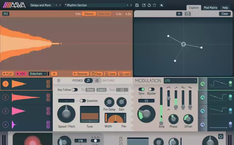Open the 1/16 rate selector
The image size is (234, 145).
pyautogui.click(x=81, y=141)
